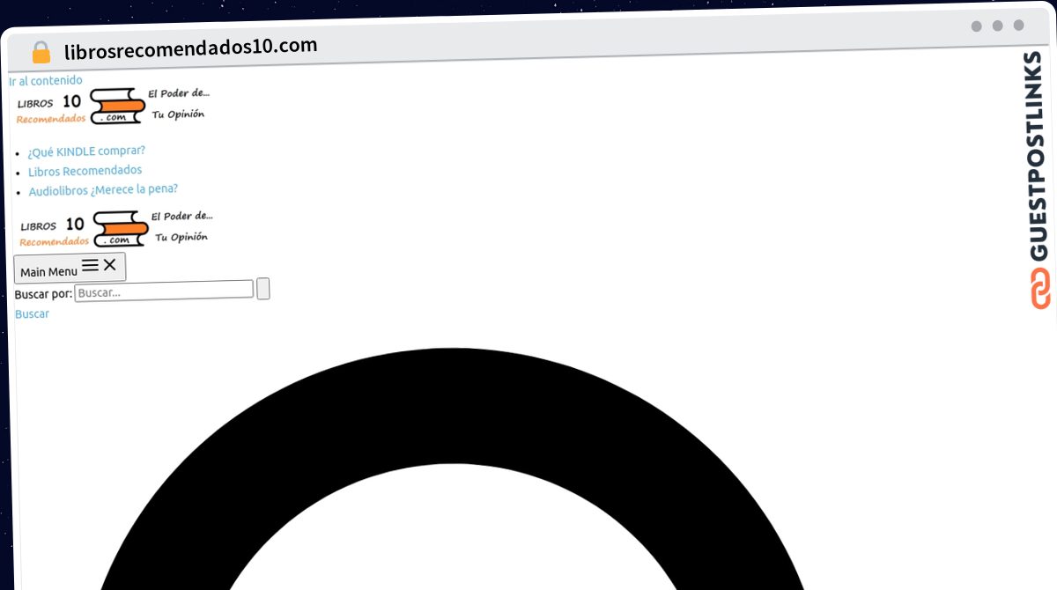1057x590 pixels.
Task: Click 'El Poder de... Tu Opinión' tagline in top logo
Action: point(179,104)
